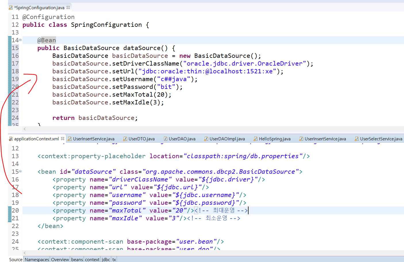Switch to the beans view tab

pyautogui.click(x=77, y=259)
